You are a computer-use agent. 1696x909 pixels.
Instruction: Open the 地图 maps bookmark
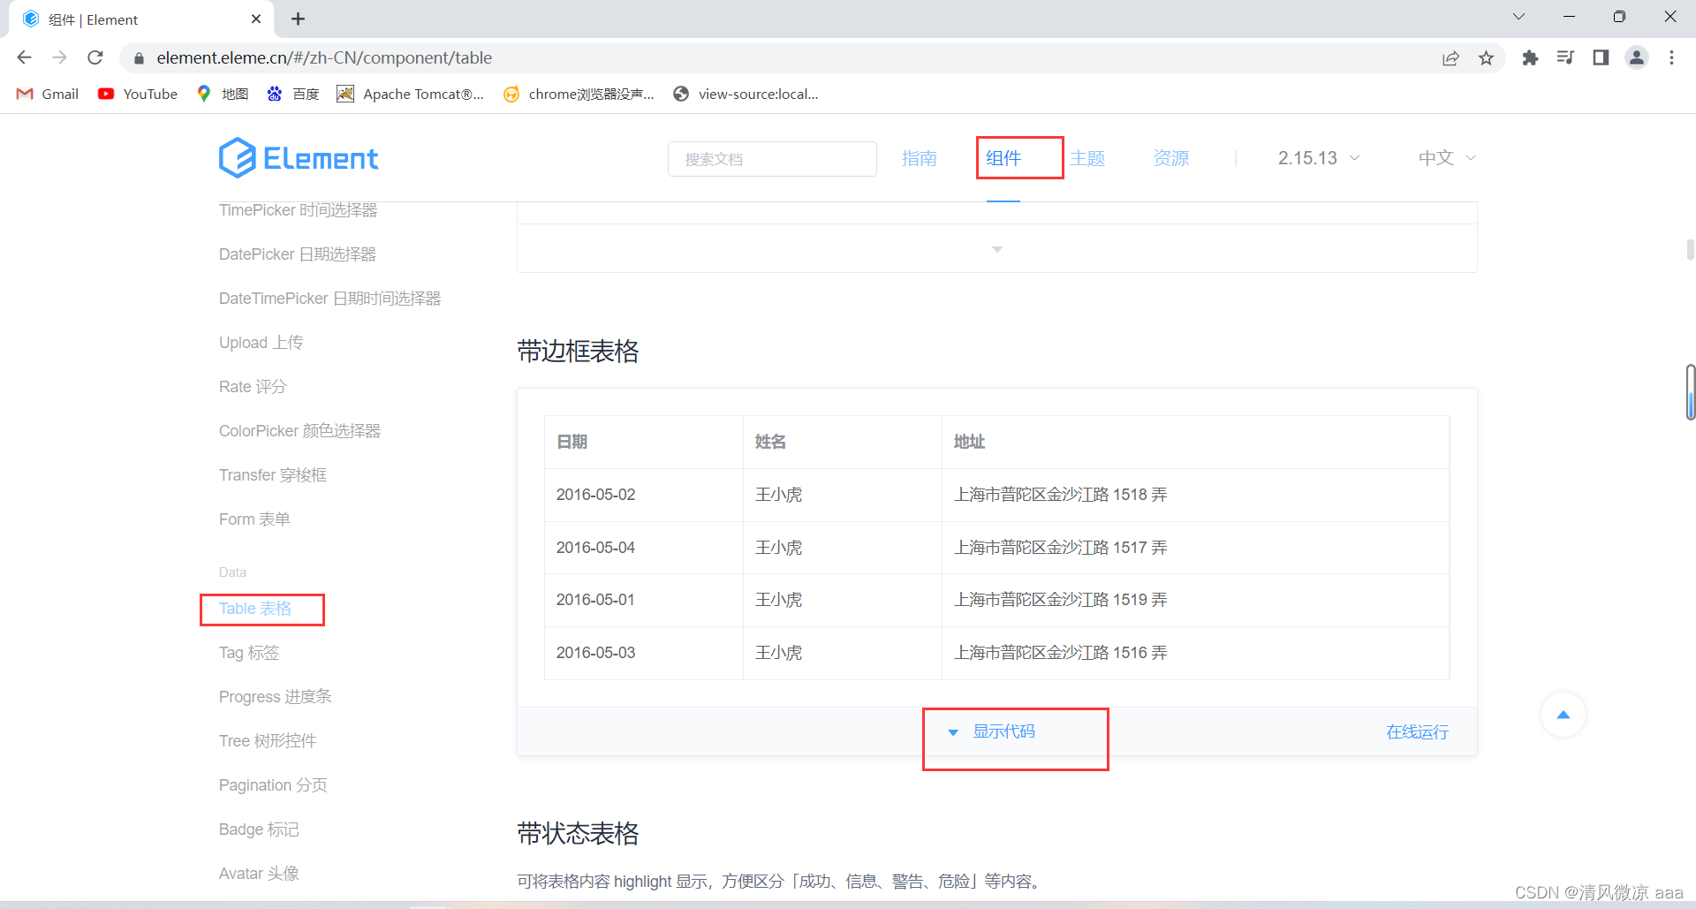coord(223,94)
